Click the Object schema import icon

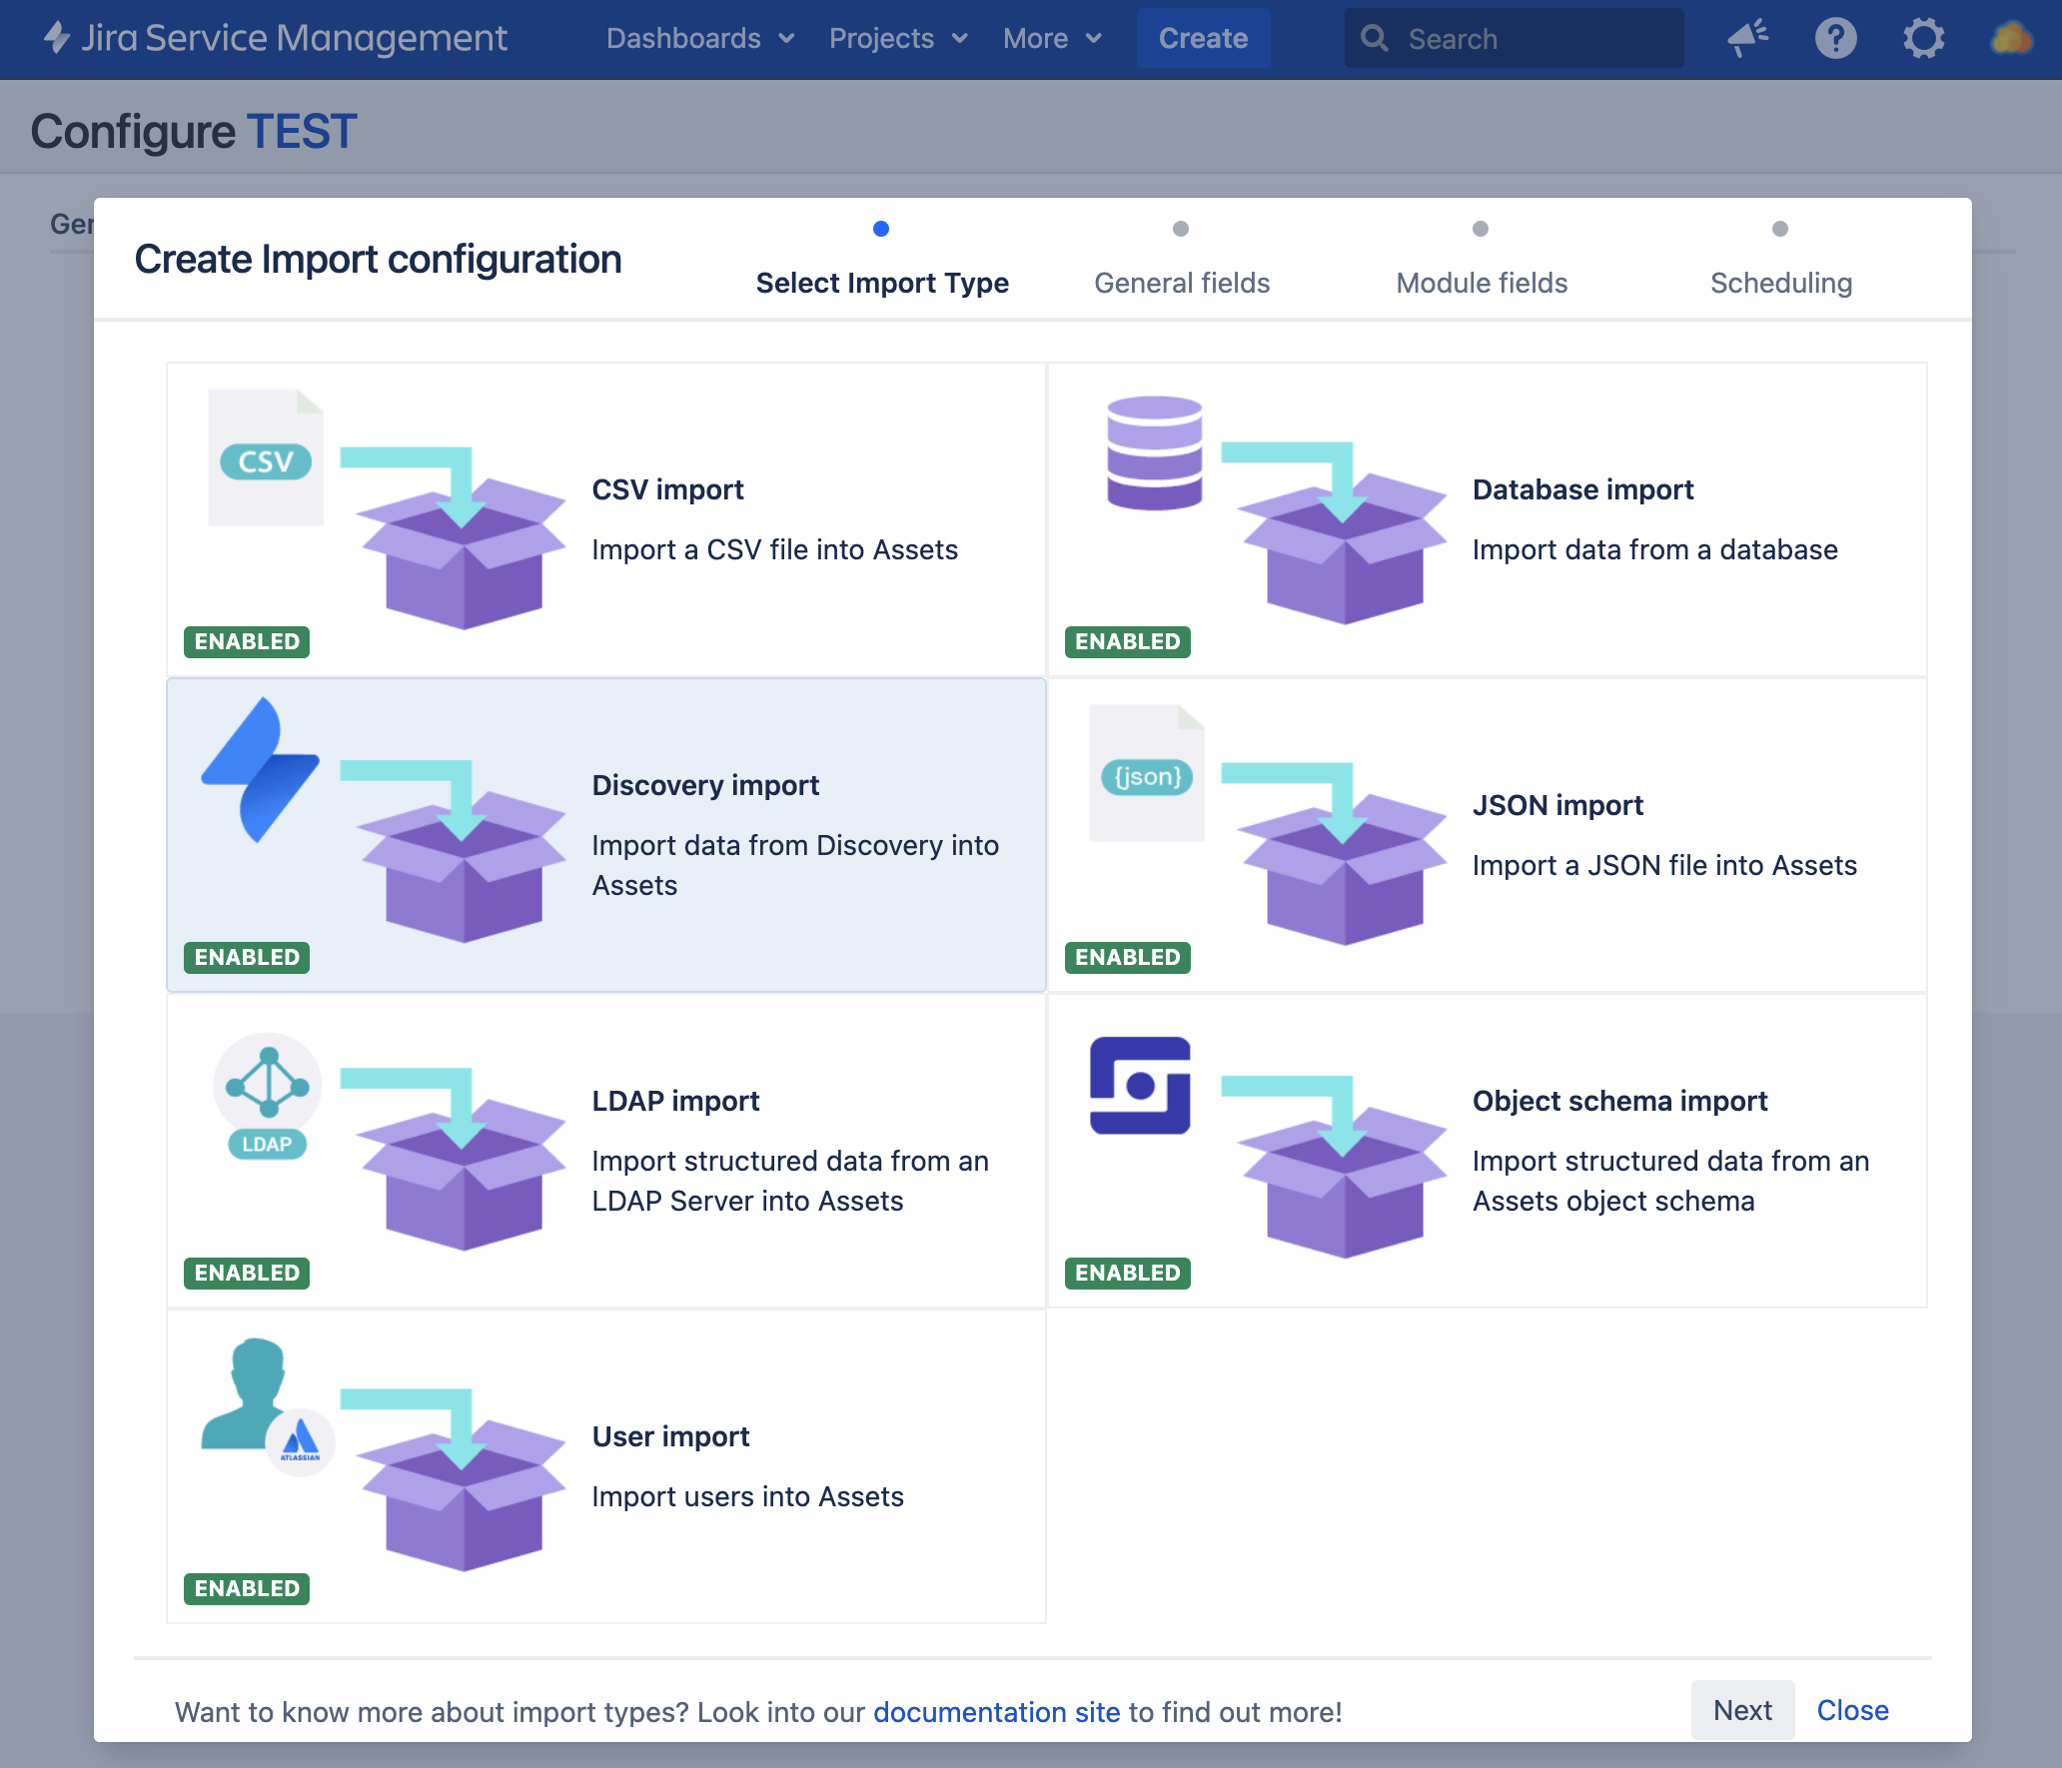pos(1140,1085)
